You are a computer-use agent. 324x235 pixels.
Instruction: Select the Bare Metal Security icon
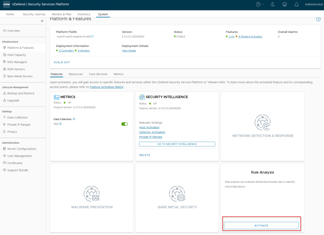(177, 193)
